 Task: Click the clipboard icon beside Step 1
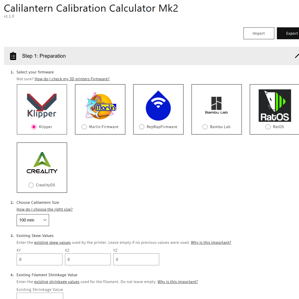13,56
